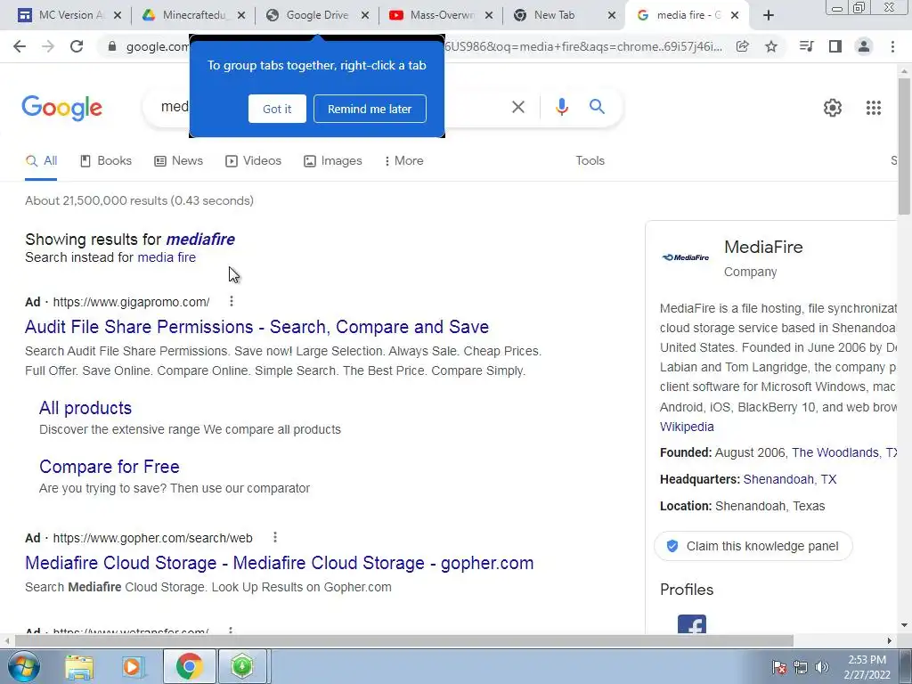Click the horizontal scrollbar thumb
This screenshot has width=912, height=684.
point(403,640)
